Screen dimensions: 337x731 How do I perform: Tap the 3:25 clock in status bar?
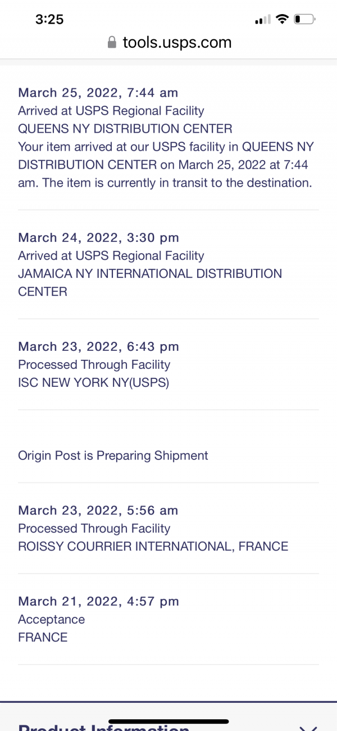click(49, 20)
